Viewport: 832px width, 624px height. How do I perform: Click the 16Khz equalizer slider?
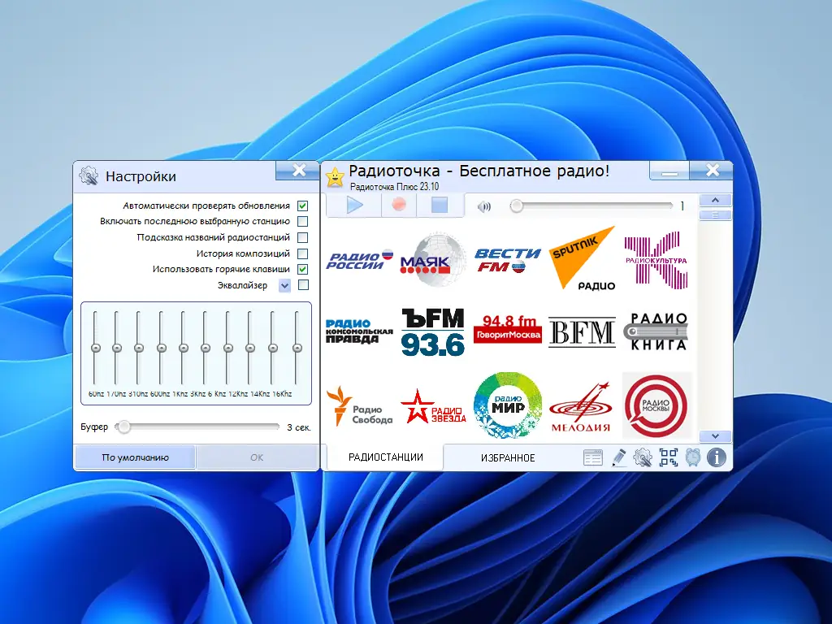tap(297, 348)
